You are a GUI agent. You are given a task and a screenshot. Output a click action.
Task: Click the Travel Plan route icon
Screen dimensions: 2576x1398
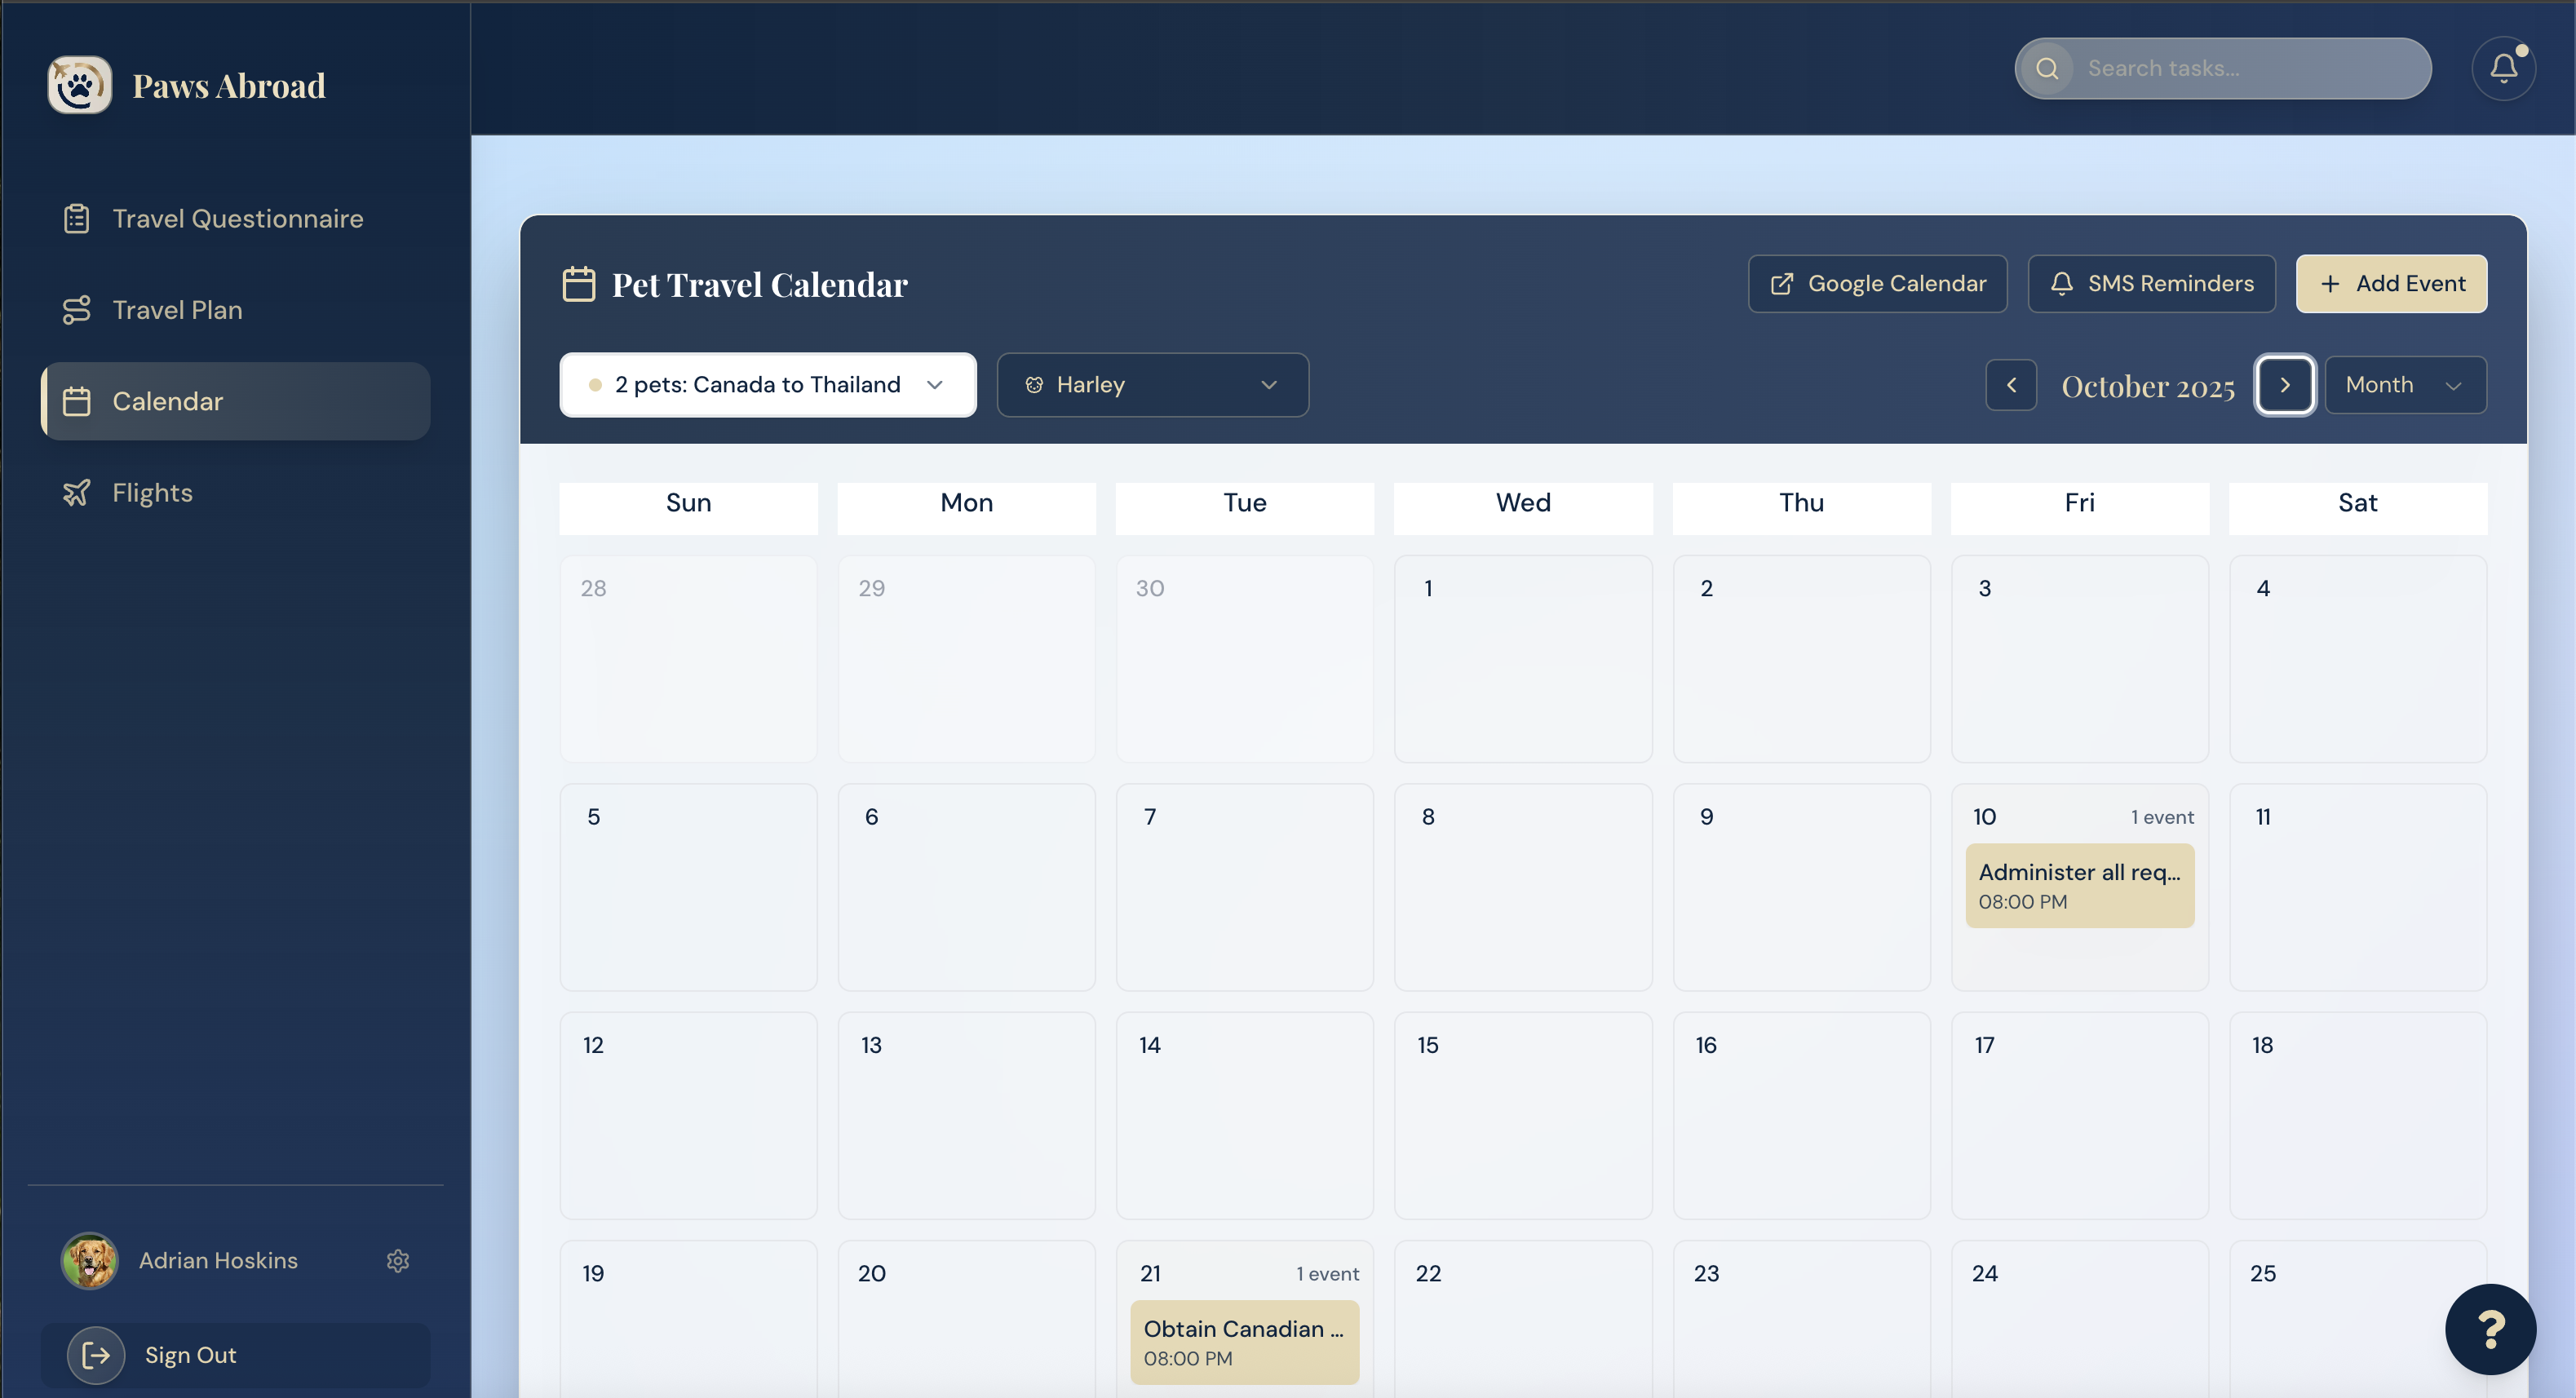click(x=78, y=309)
